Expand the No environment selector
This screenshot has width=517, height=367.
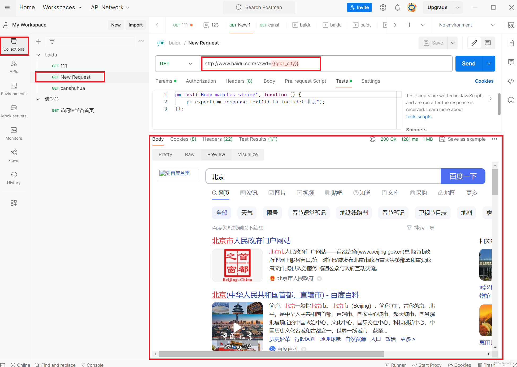[467, 25]
